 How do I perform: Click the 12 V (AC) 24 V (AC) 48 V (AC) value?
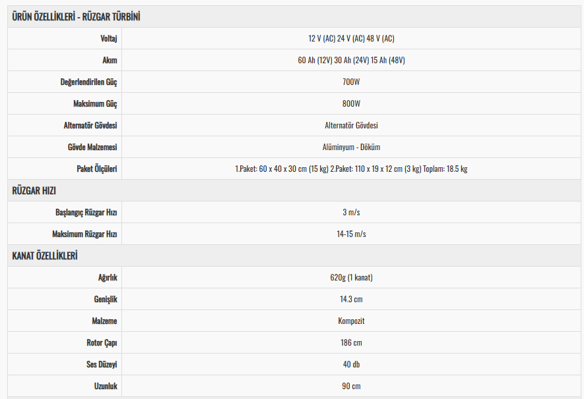pos(351,38)
